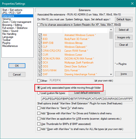Select the Direct Draw Surface description
Viewport: 136px width, 139px height.
(76, 66)
